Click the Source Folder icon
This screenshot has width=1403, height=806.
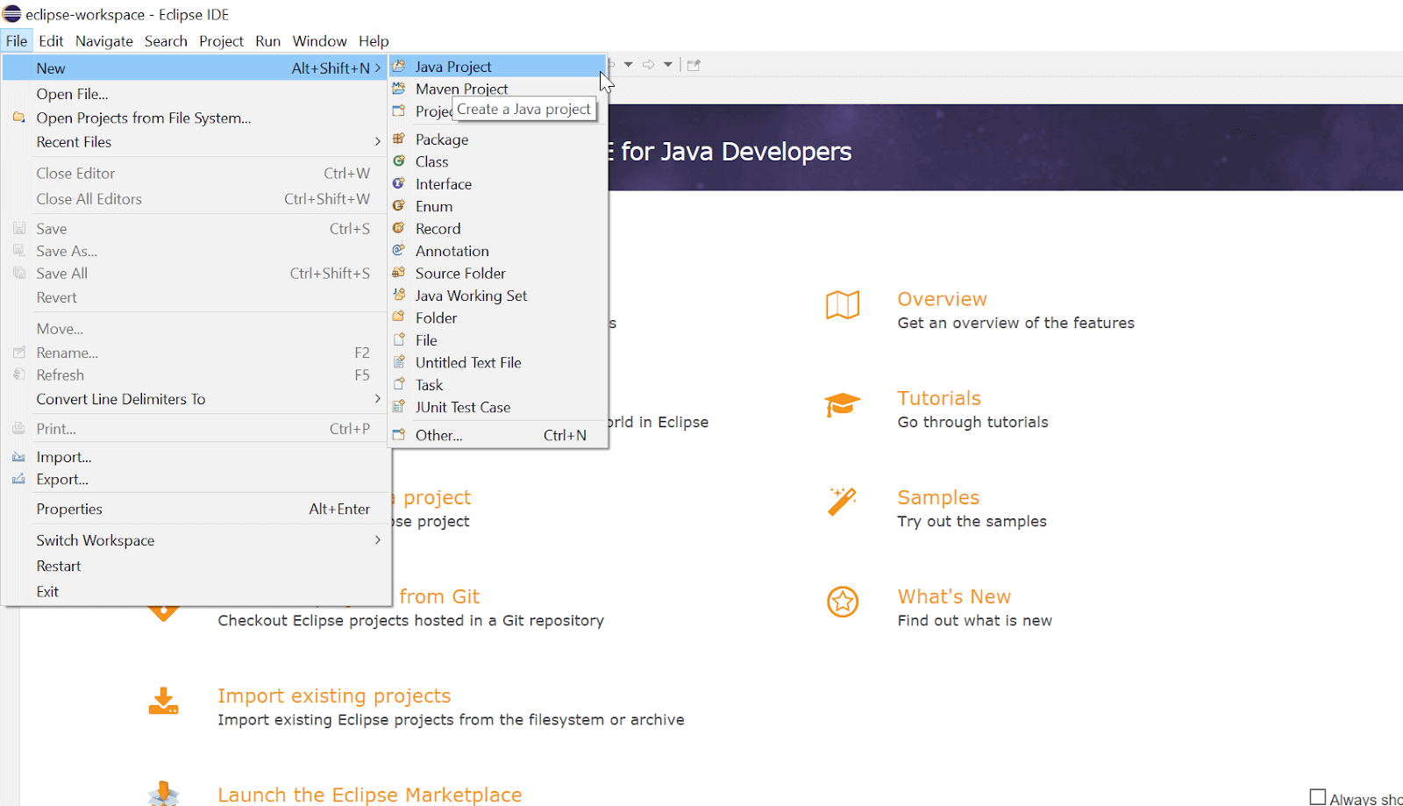[x=399, y=273]
